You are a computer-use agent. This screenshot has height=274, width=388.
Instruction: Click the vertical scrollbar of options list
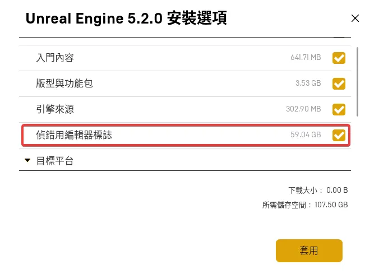pyautogui.click(x=357, y=81)
